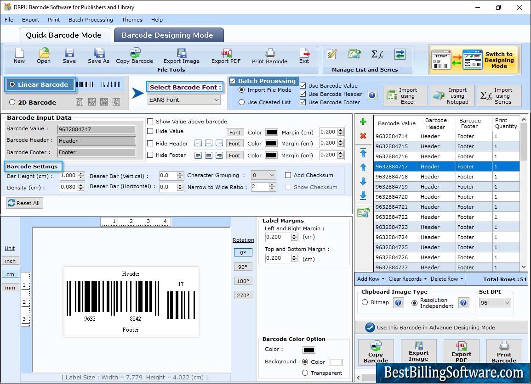Image resolution: width=531 pixels, height=384 pixels.
Task: Open the Export menu
Action: tap(30, 20)
